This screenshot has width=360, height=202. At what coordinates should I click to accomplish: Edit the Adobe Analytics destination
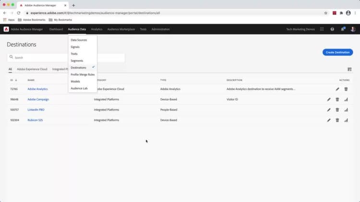pyautogui.click(x=337, y=89)
